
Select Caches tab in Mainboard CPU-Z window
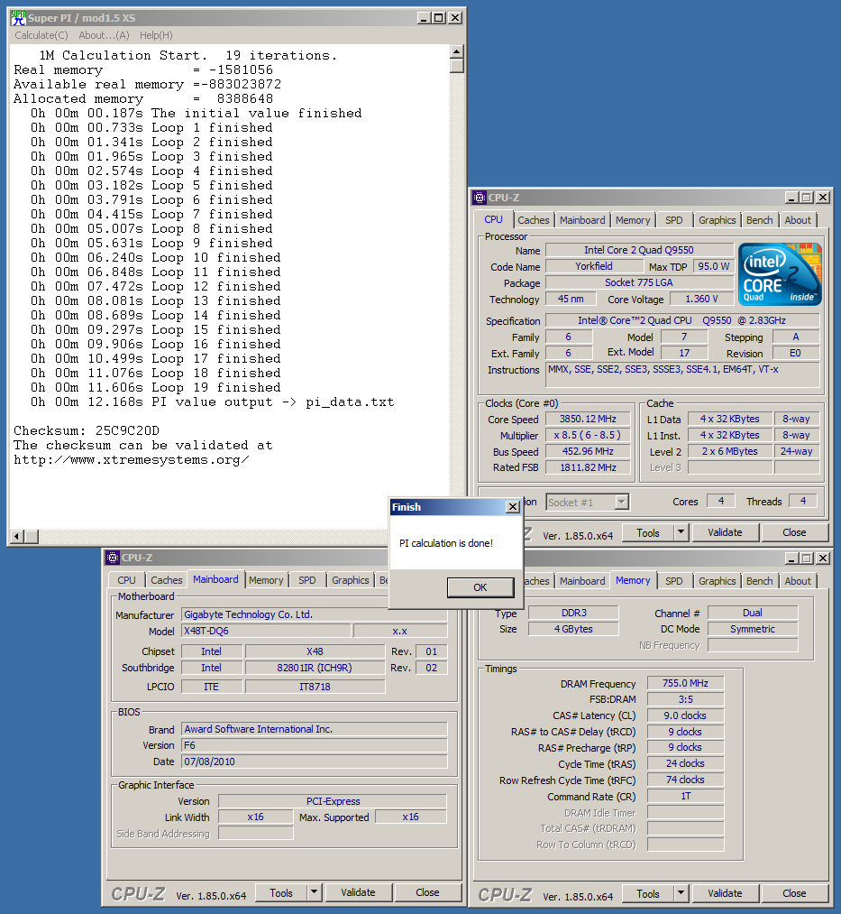pos(166,580)
